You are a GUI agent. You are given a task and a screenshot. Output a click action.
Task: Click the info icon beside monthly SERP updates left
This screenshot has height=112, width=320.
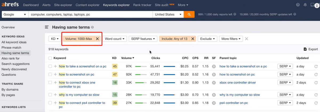coord(294,15)
